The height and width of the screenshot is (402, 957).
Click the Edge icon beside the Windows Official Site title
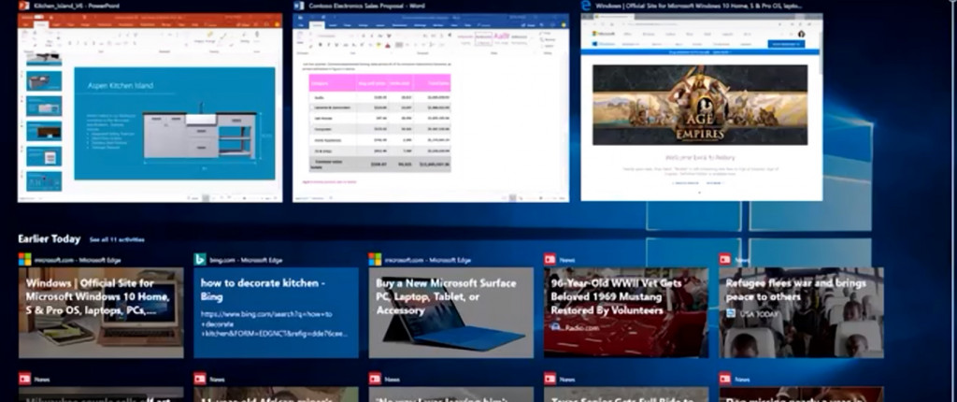pyautogui.click(x=587, y=6)
